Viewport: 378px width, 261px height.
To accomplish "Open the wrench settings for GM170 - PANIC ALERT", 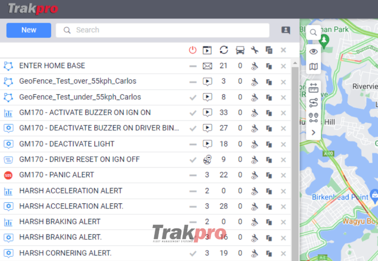I will coord(254,175).
